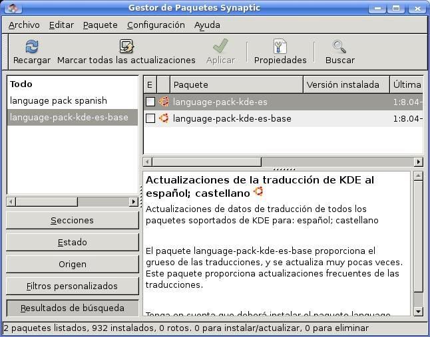Click the Ubuntu logo beside language-pack-kde-es-base
The width and height of the screenshot is (430, 337).
point(164,118)
